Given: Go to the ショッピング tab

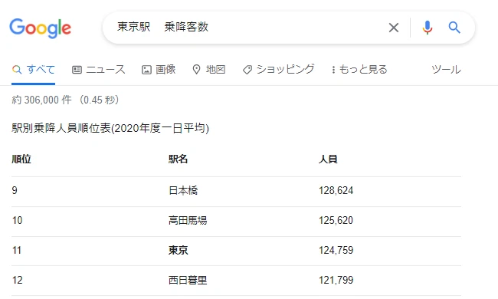Looking at the screenshot, I should pyautogui.click(x=279, y=69).
